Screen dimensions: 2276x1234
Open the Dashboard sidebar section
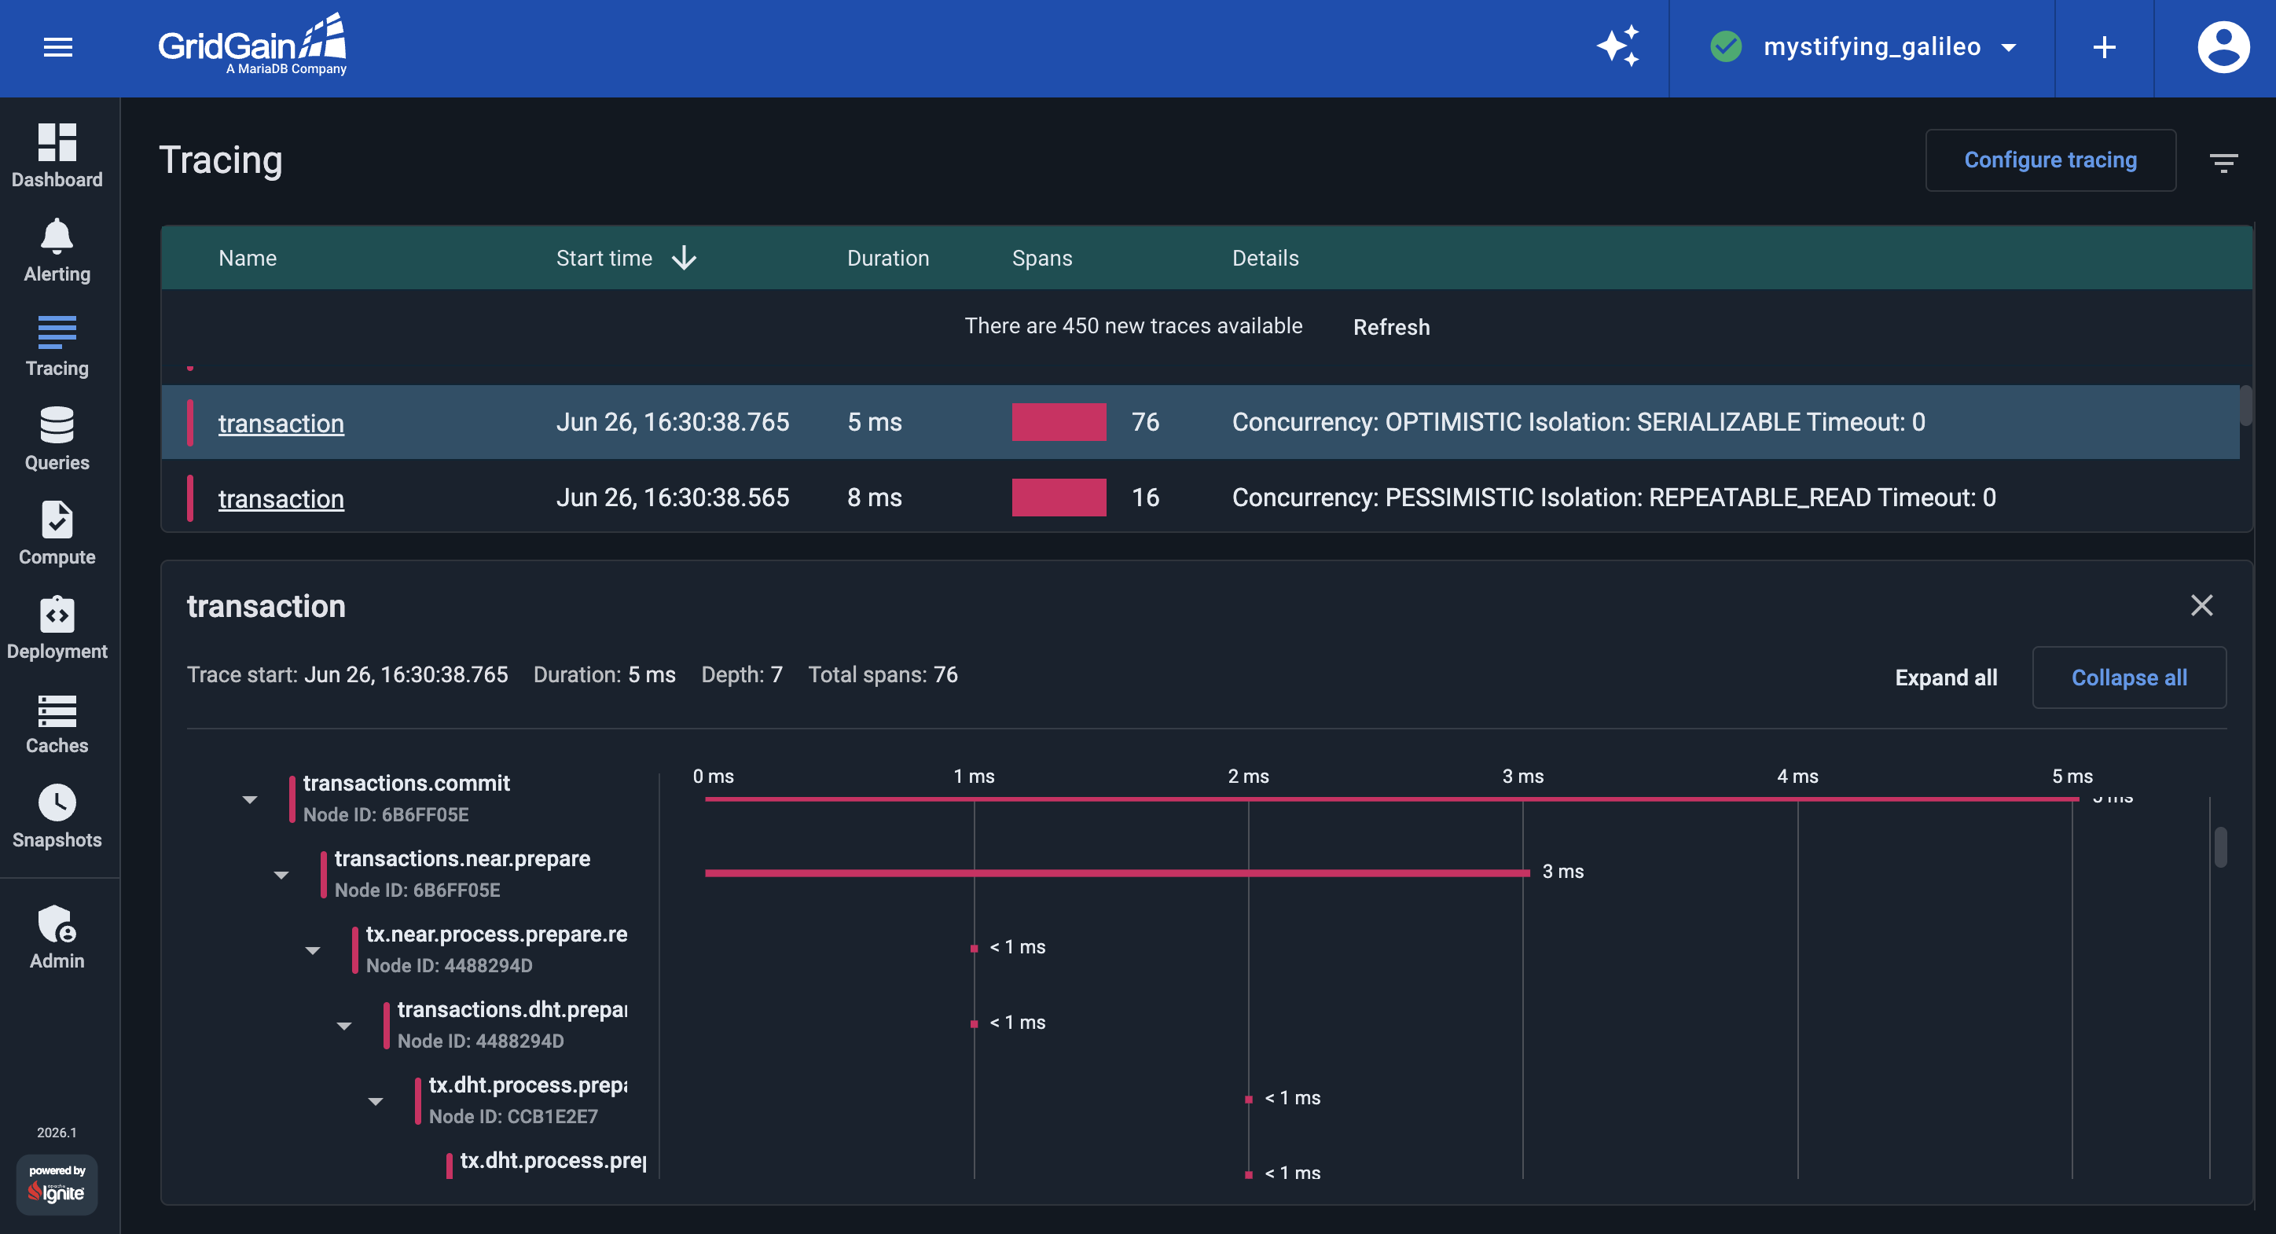57,156
